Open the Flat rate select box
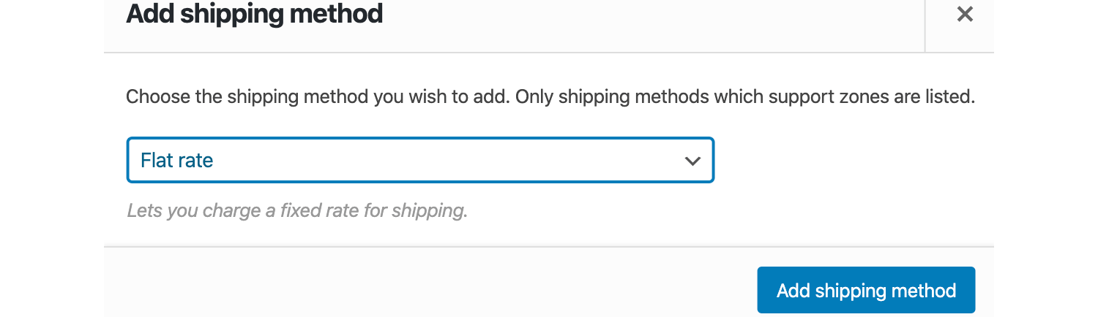 [420, 161]
